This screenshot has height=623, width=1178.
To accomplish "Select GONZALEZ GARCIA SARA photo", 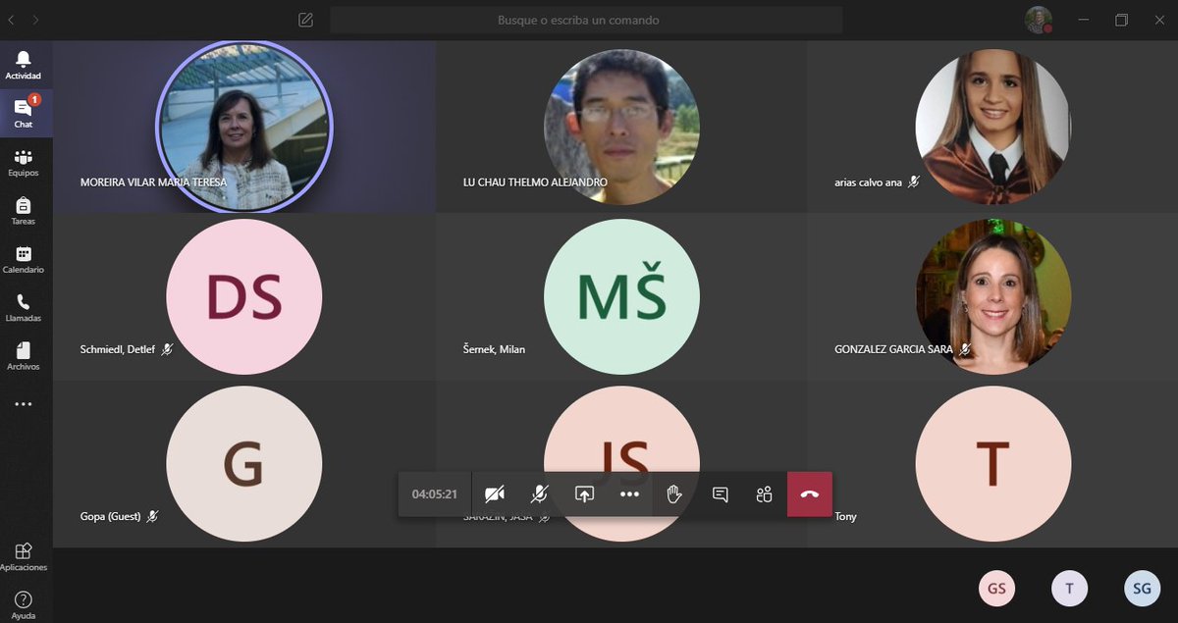I will (992, 296).
